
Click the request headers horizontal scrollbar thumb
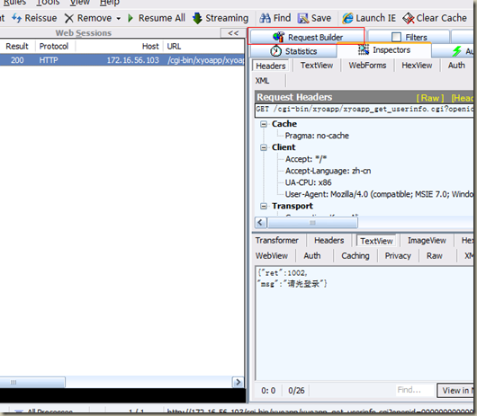pyautogui.click(x=312, y=223)
